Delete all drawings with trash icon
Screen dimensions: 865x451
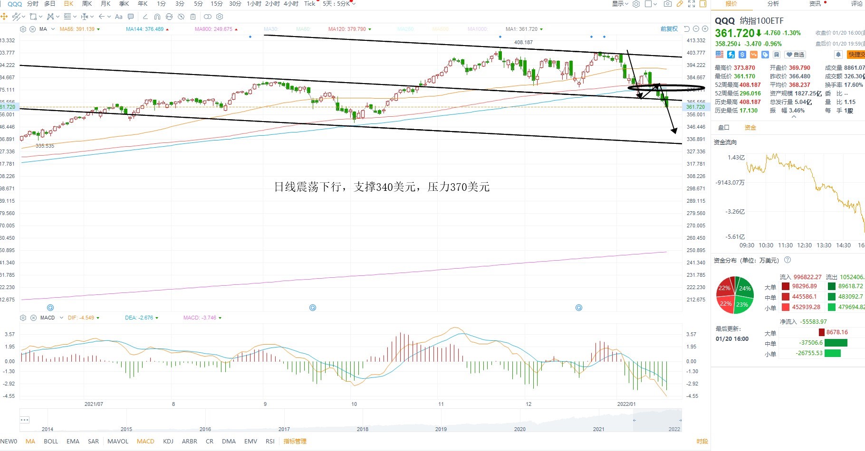193,17
